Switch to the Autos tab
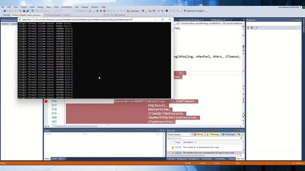 click(47, 159)
